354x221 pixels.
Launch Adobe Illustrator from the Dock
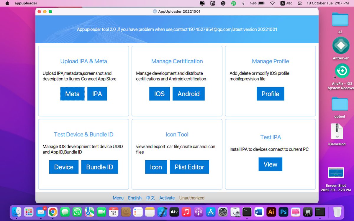click(271, 212)
